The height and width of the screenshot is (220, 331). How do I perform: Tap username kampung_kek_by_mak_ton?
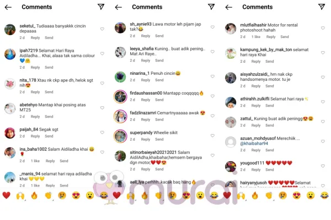tap(266, 50)
